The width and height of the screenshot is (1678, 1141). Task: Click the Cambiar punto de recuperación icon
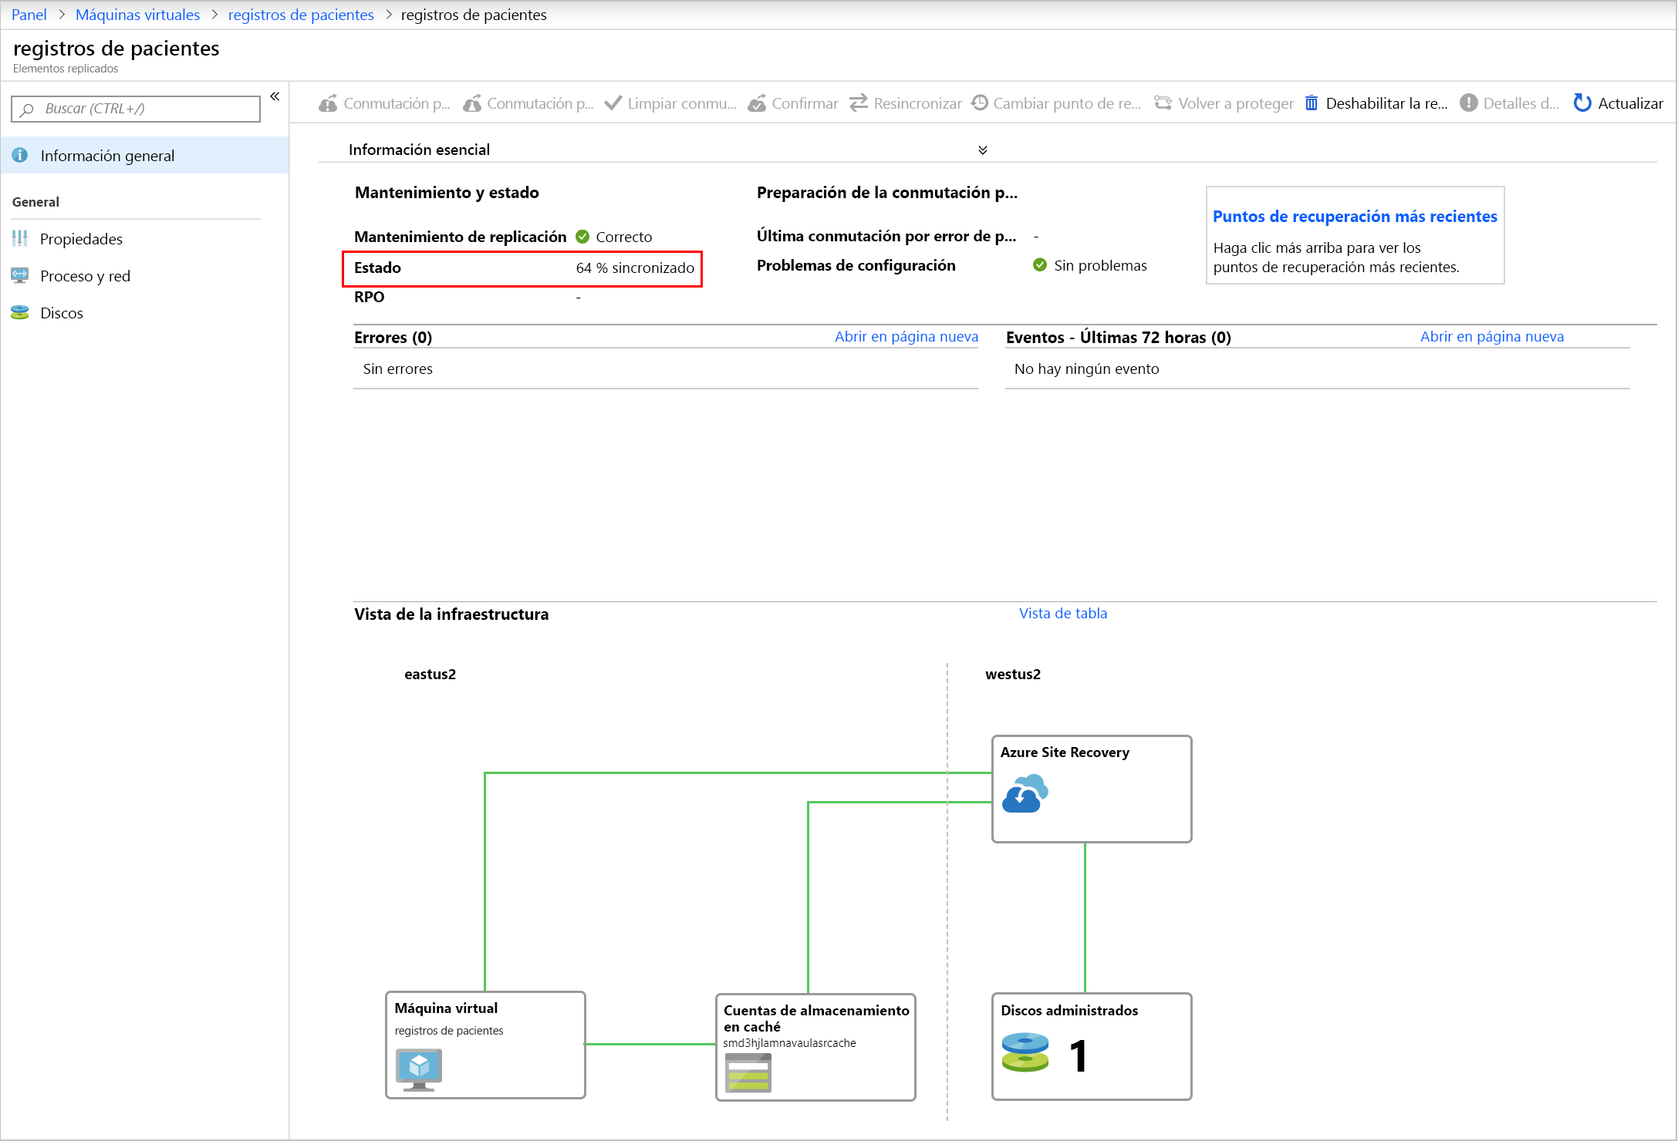pyautogui.click(x=980, y=103)
